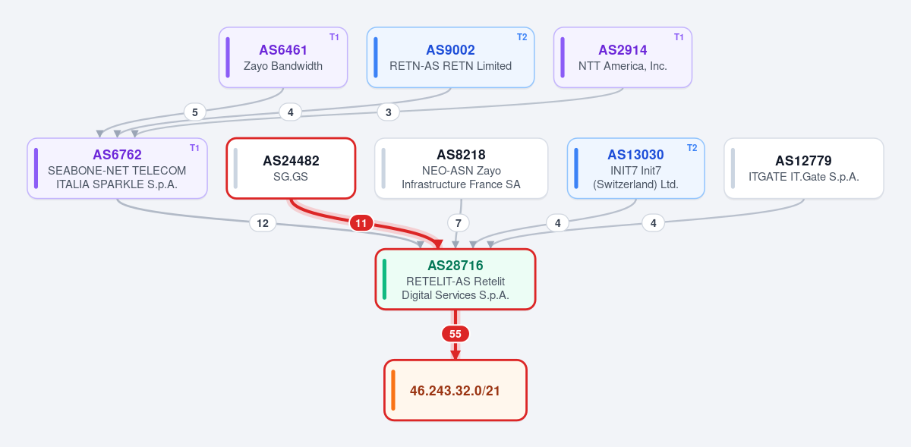This screenshot has width=911, height=447.
Task: Click the red edge badge 55
Action: point(455,334)
